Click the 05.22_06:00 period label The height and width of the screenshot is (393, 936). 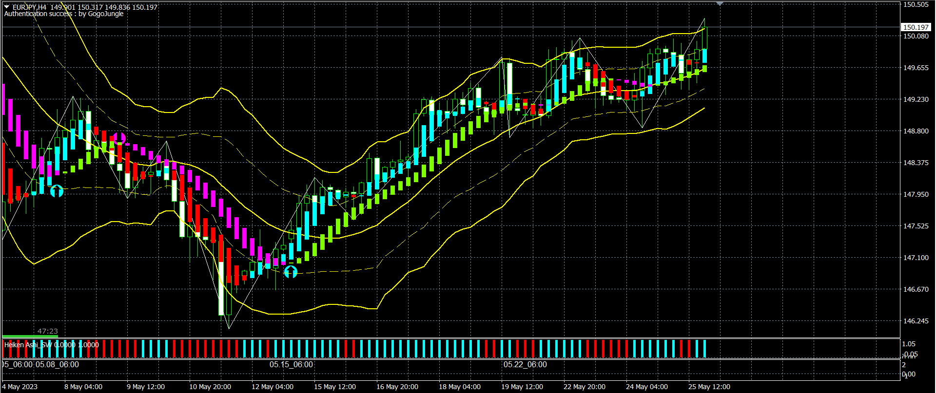coord(525,364)
